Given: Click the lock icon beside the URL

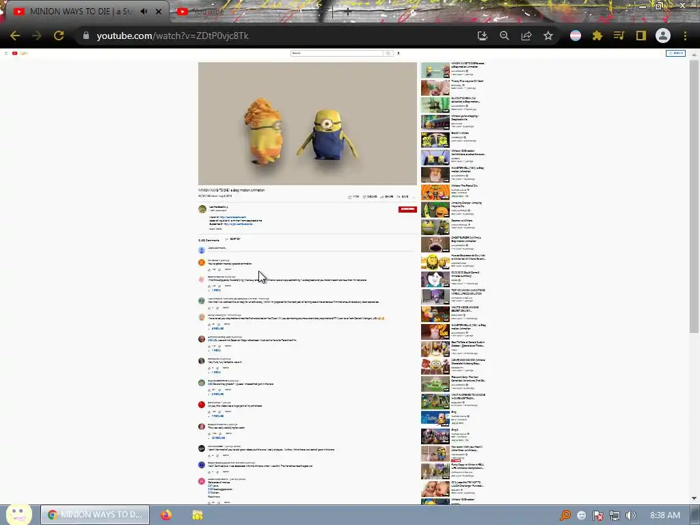Looking at the screenshot, I should [x=86, y=36].
